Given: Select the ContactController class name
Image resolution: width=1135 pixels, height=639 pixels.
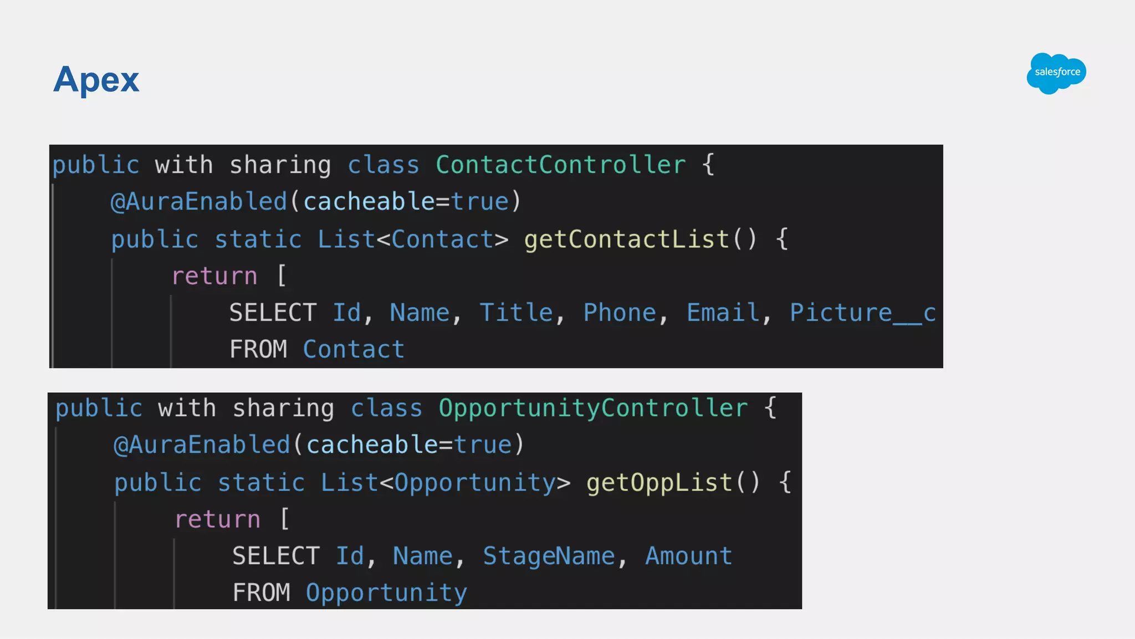Looking at the screenshot, I should pos(560,165).
